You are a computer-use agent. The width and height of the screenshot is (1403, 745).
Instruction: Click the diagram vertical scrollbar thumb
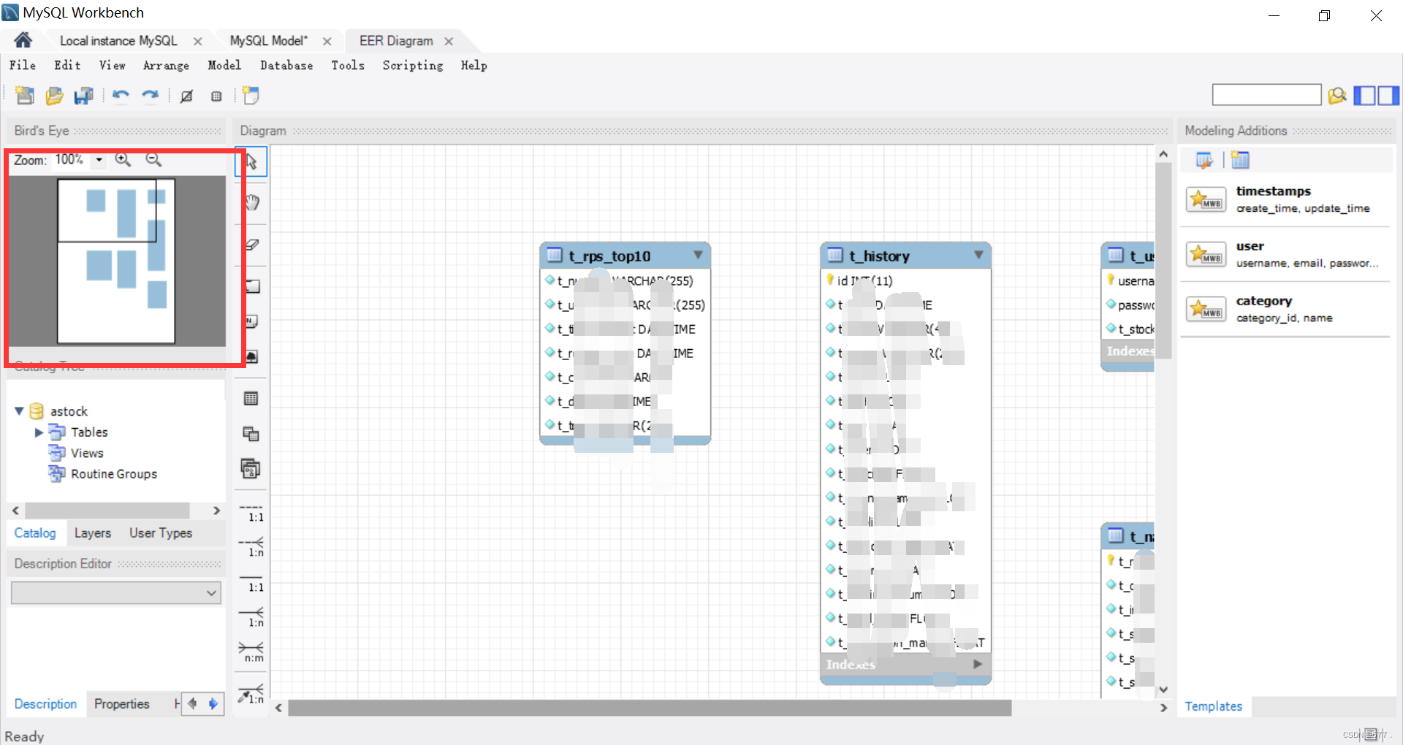click(x=1163, y=259)
